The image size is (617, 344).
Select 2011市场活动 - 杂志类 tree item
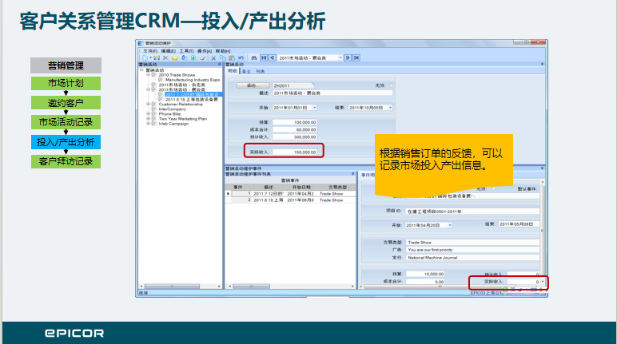181,85
